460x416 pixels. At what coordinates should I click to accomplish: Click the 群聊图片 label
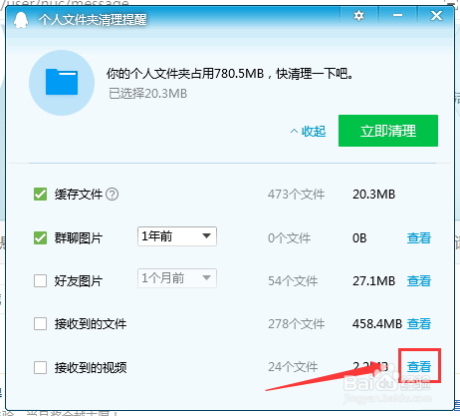point(79,238)
